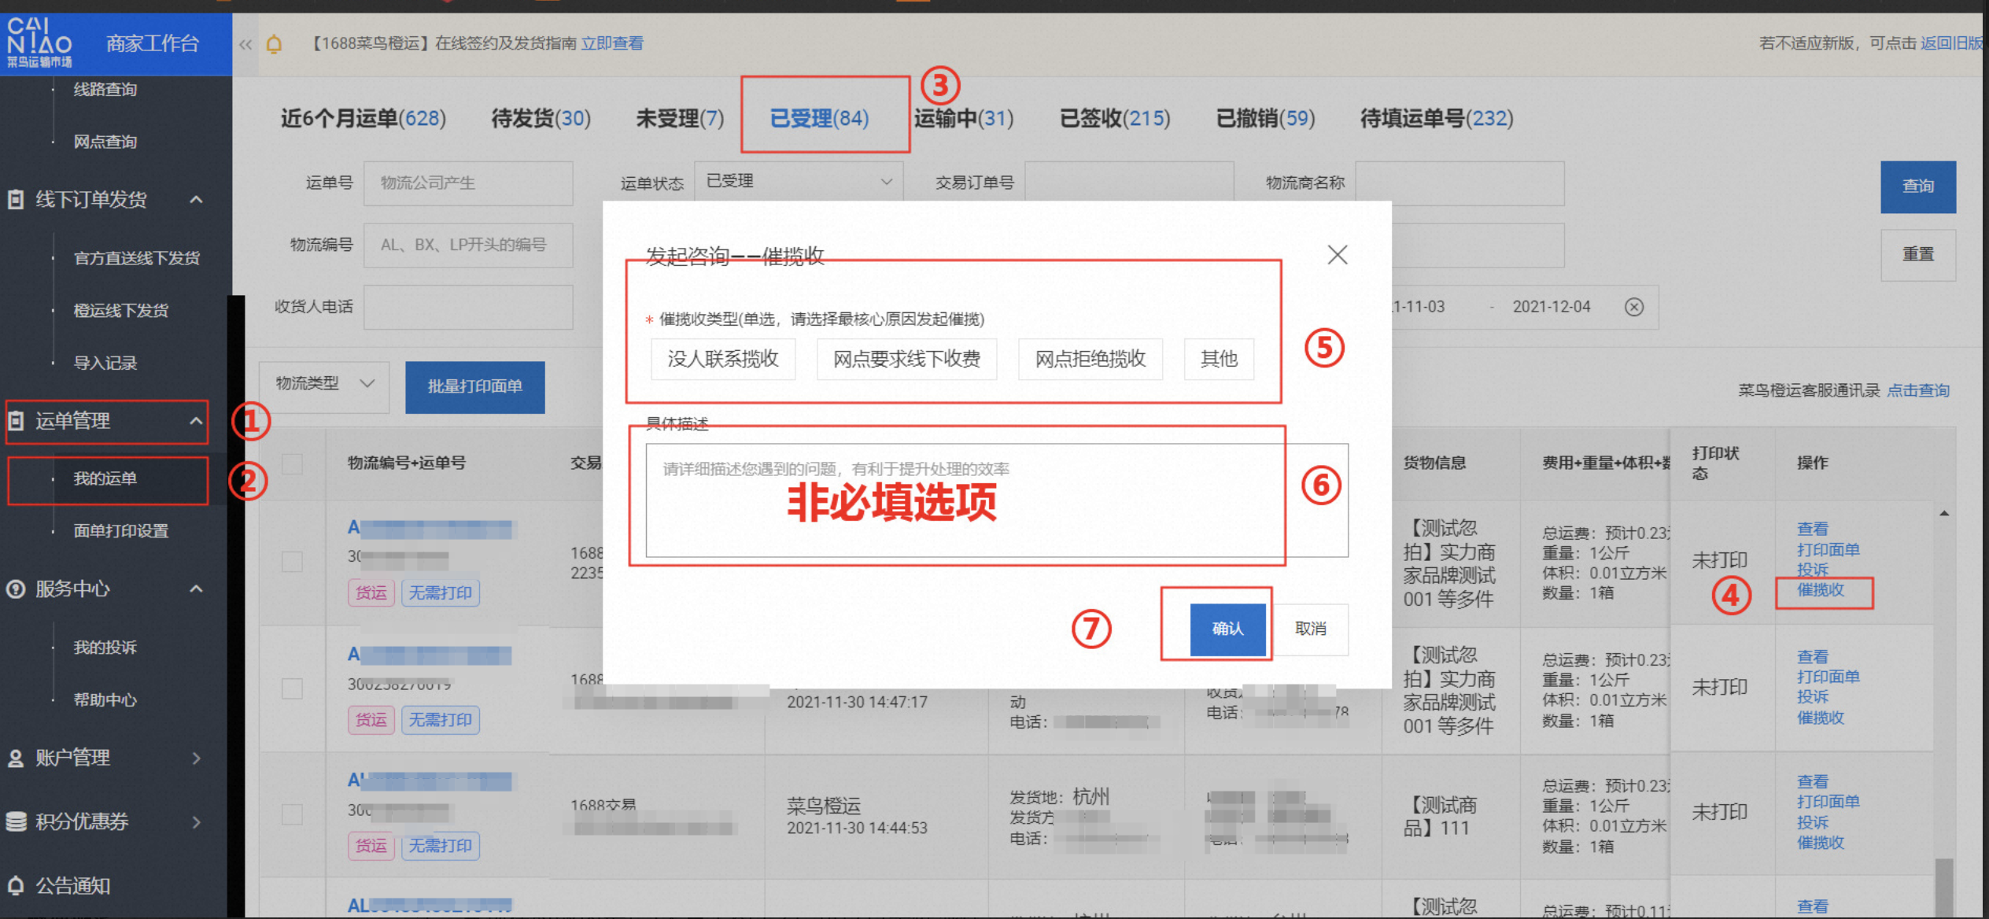Switch to 已签收(215) tab
The image size is (1989, 919).
(x=1115, y=119)
